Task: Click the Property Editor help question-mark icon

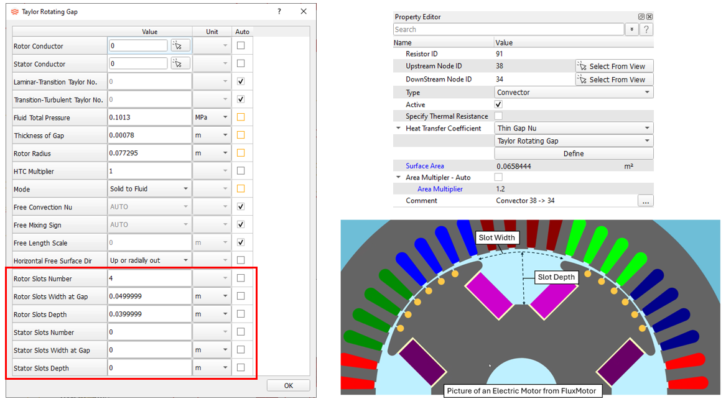Action: tap(647, 29)
